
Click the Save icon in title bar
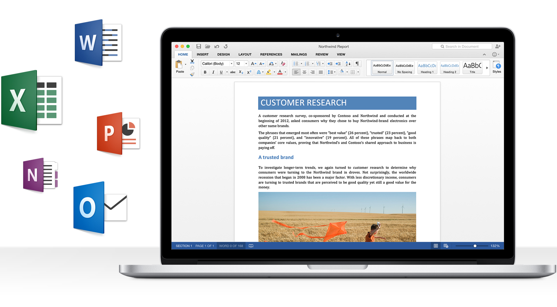point(199,46)
